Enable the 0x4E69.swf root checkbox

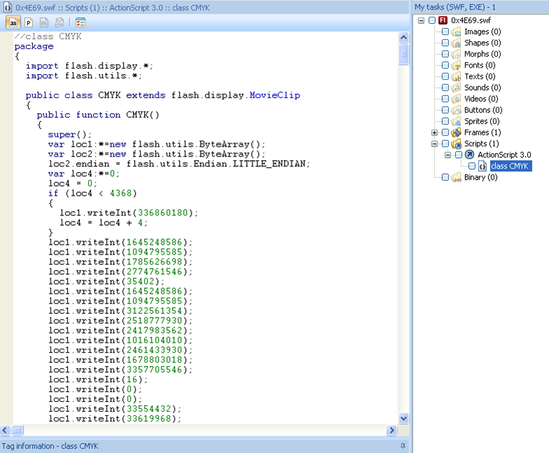coord(432,20)
